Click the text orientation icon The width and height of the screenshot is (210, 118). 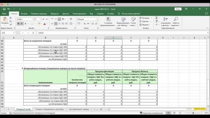[x=63, y=19]
